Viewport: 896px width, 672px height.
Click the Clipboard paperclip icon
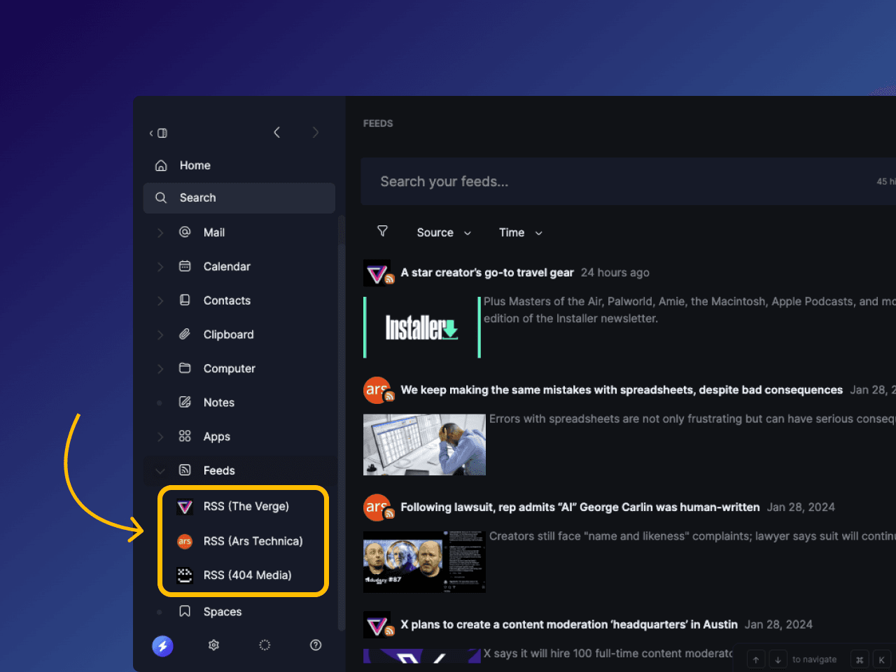[185, 334]
